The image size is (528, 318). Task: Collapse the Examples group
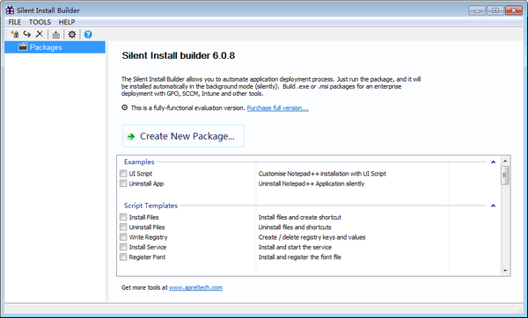pyautogui.click(x=493, y=162)
